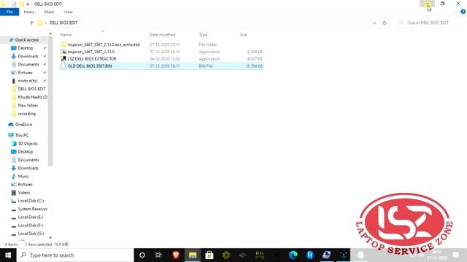Click navigation pane scroll up arrow
This screenshot has width=467, height=262.
pos(50,33)
